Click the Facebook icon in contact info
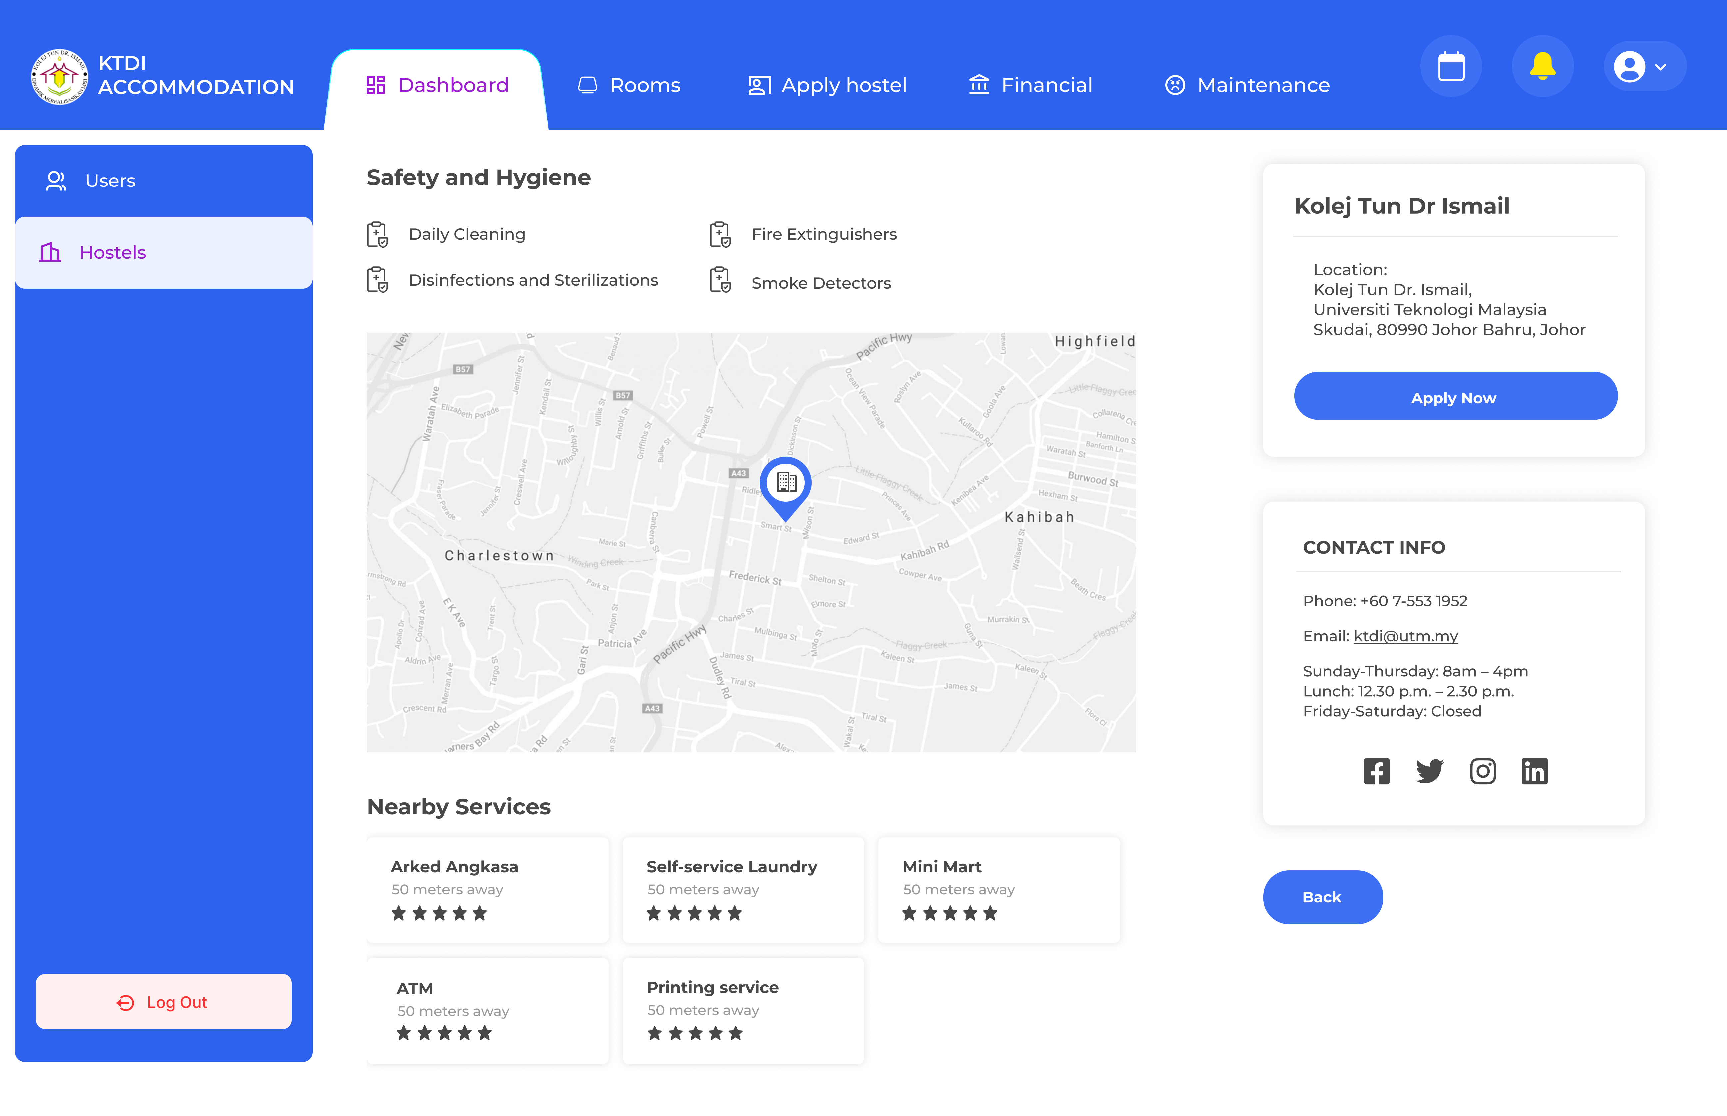Image resolution: width=1727 pixels, height=1116 pixels. (1376, 771)
